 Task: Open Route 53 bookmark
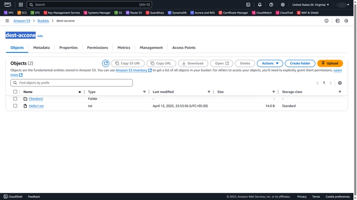tap(134, 13)
